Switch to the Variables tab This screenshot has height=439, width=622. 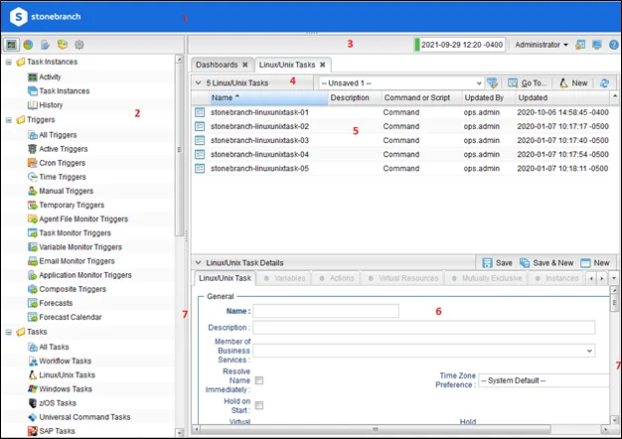284,278
